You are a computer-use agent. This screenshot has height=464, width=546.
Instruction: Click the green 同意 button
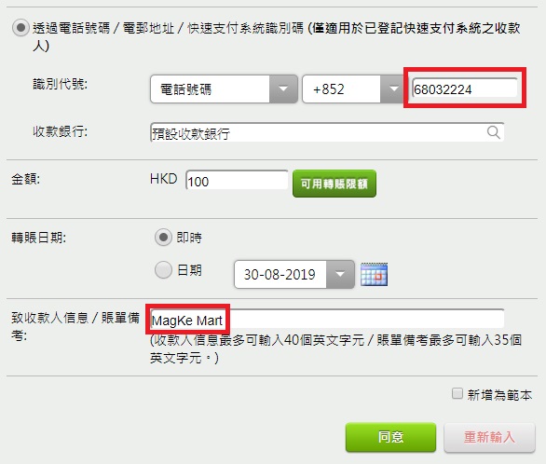pyautogui.click(x=390, y=437)
